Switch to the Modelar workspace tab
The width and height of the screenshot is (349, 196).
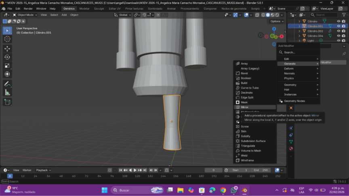pos(84,8)
